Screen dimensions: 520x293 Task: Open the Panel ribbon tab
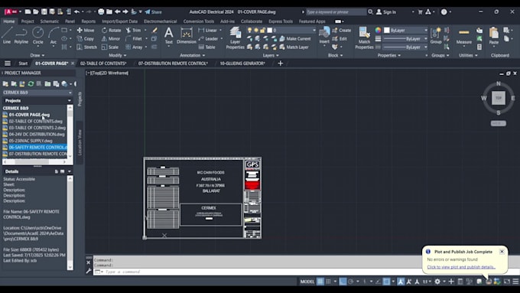click(70, 21)
